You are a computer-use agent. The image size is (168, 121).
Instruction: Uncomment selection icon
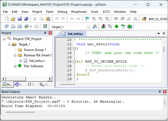[x=136, y=19]
